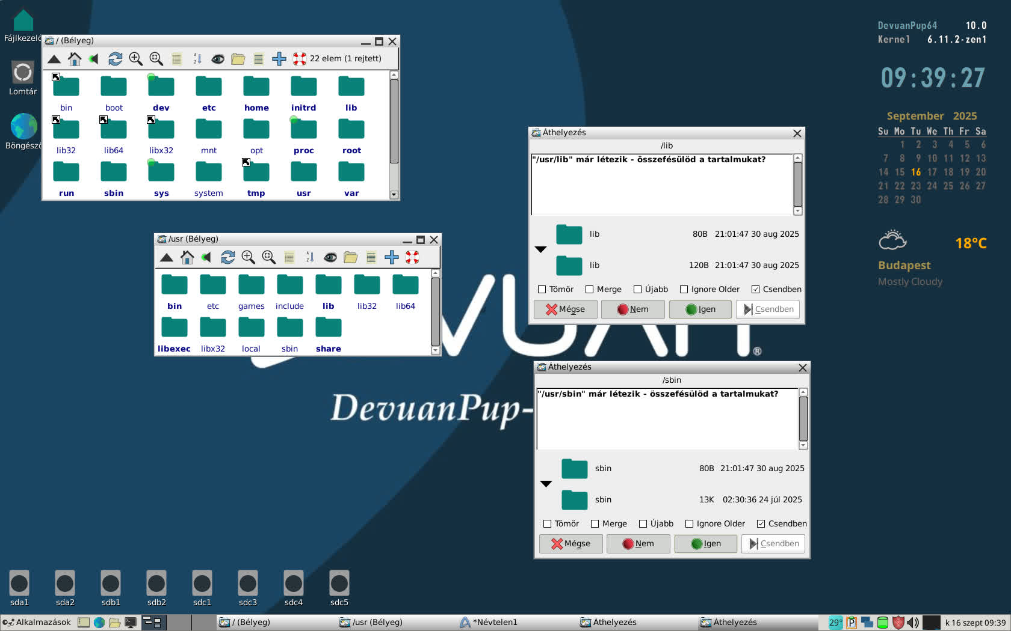
Task: Click the 29° temperature tray indicator
Action: coord(835,623)
